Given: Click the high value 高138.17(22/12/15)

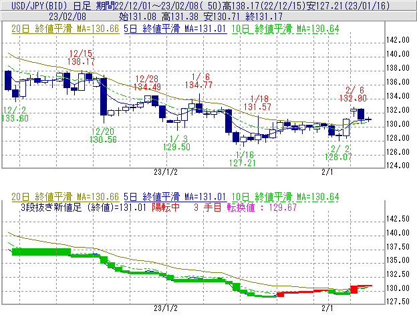Looking at the screenshot, I should pyautogui.click(x=265, y=5).
